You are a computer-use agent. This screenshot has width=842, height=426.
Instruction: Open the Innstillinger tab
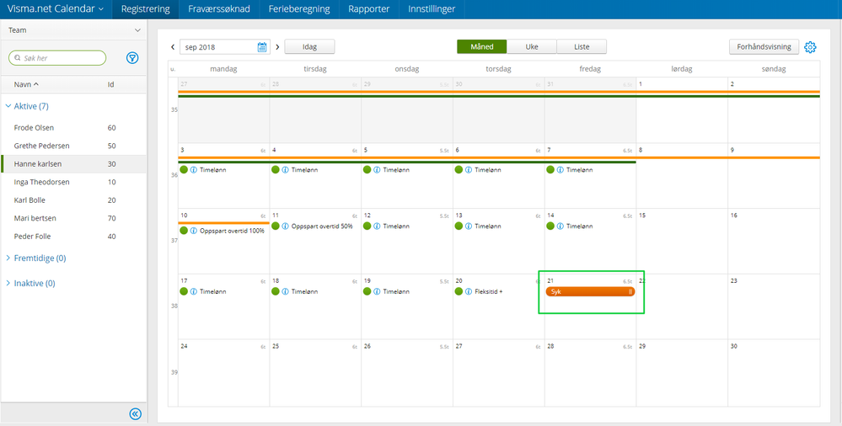pos(432,9)
